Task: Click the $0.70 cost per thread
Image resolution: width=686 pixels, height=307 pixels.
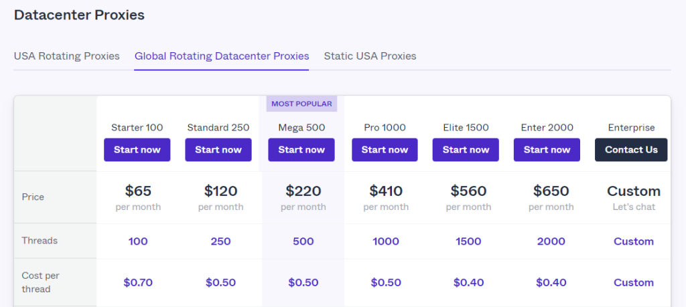Action: coord(138,282)
